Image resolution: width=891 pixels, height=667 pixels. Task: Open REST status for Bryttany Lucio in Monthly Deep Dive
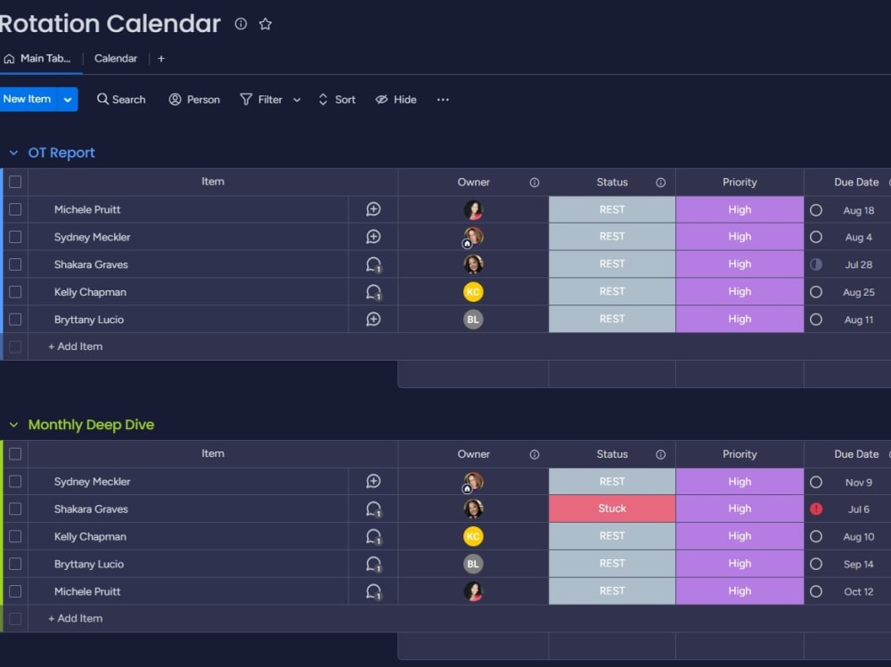point(612,565)
